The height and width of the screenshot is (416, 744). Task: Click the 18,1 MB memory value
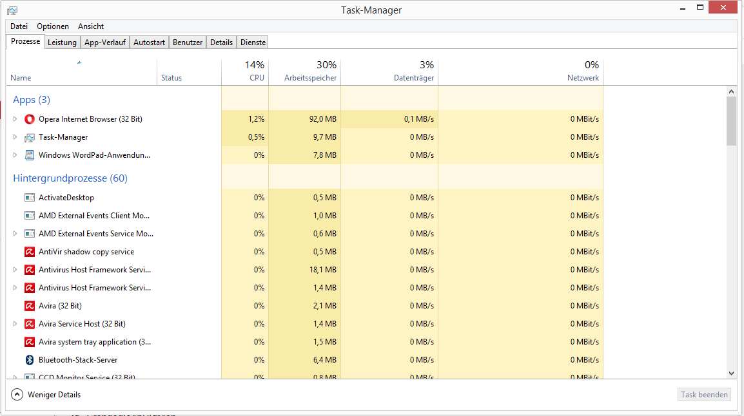322,270
